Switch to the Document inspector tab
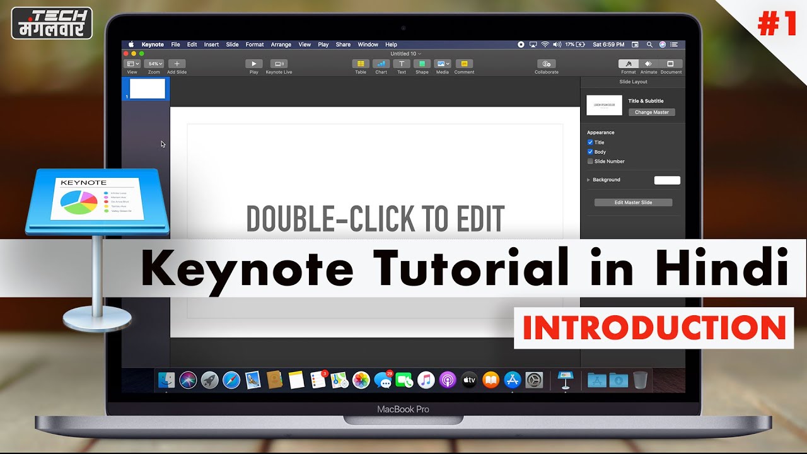 click(671, 64)
